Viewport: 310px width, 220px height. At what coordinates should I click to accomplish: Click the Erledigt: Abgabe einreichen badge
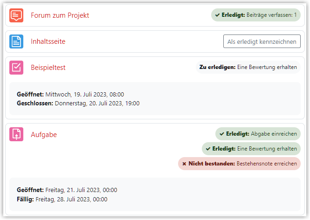(258, 134)
